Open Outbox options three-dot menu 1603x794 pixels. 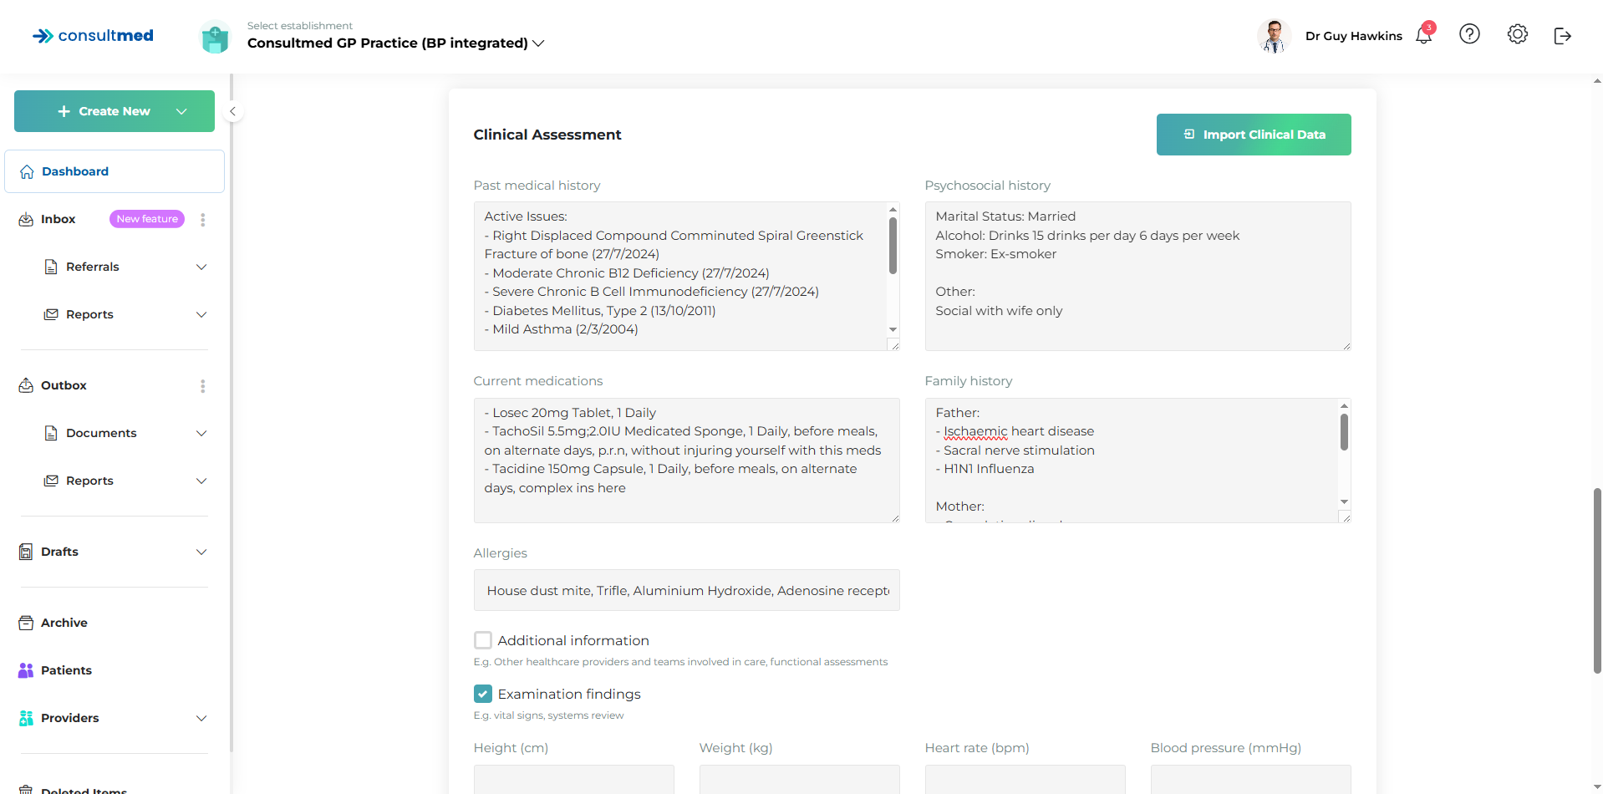coord(202,386)
